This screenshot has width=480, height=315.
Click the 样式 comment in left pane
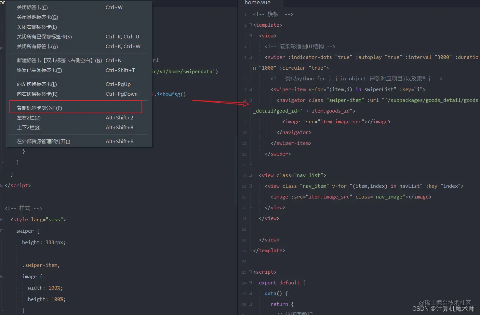point(23,208)
